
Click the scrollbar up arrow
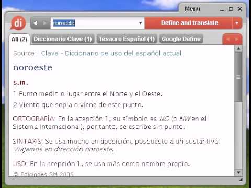[238, 49]
